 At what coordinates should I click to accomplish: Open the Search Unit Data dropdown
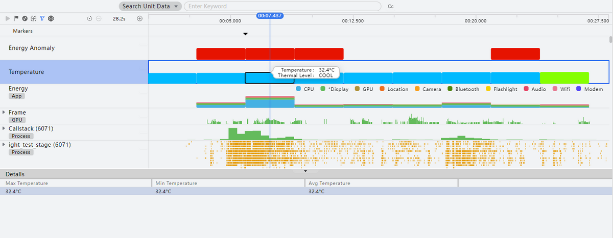pos(150,7)
